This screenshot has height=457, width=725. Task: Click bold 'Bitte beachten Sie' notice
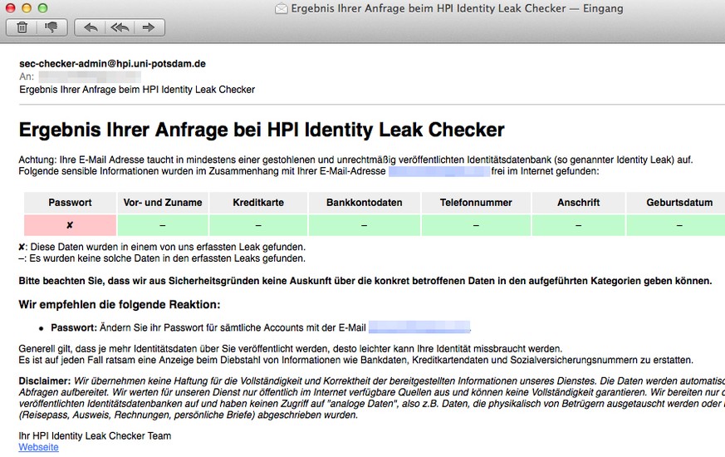point(365,281)
